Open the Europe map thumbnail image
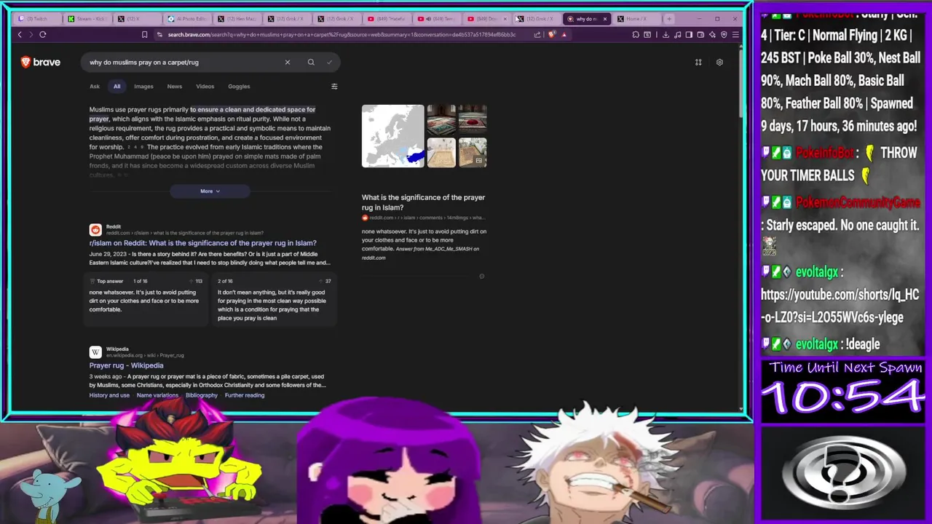The width and height of the screenshot is (932, 524). (392, 136)
